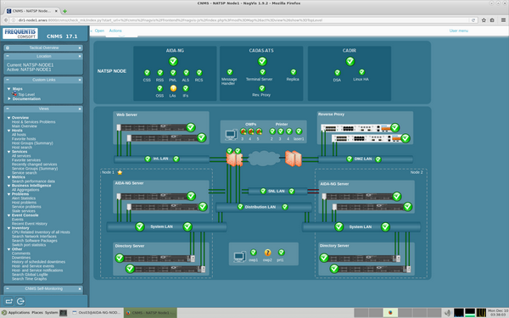The image size is (509, 318).
Task: Open the prt1 status icon
Action: (281, 252)
